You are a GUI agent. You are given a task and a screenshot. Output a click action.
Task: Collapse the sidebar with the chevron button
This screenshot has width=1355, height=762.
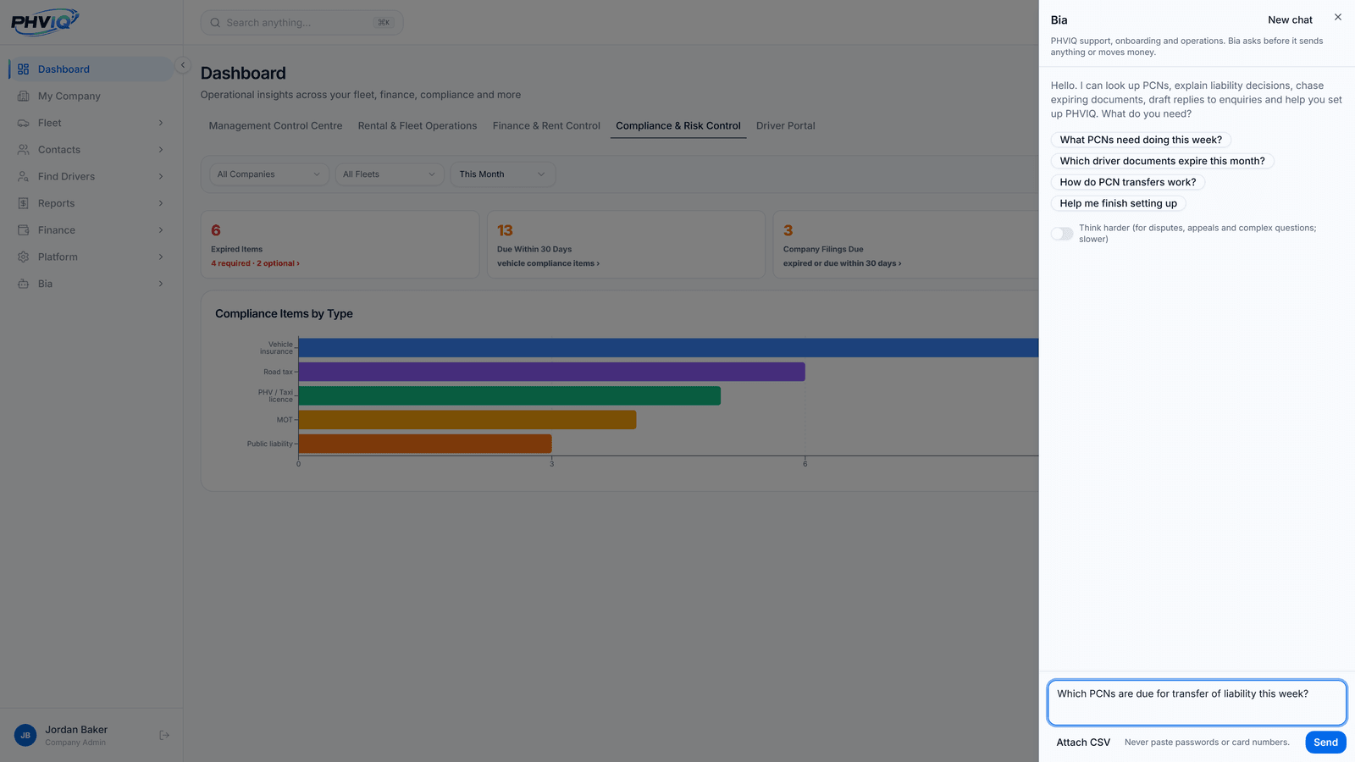(182, 65)
